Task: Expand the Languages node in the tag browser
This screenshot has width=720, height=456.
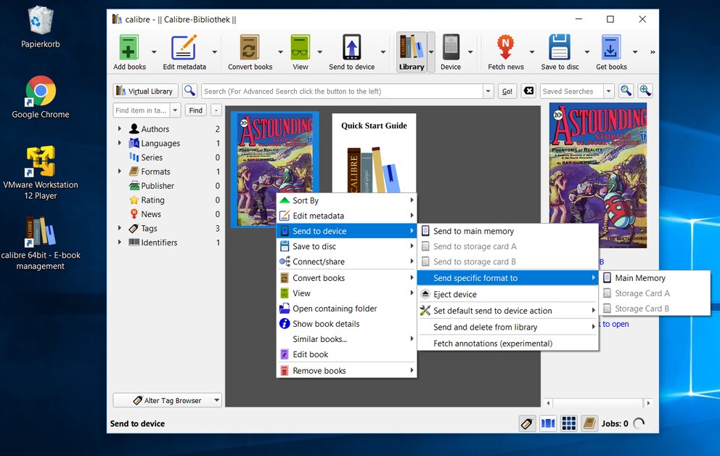Action: coord(120,143)
